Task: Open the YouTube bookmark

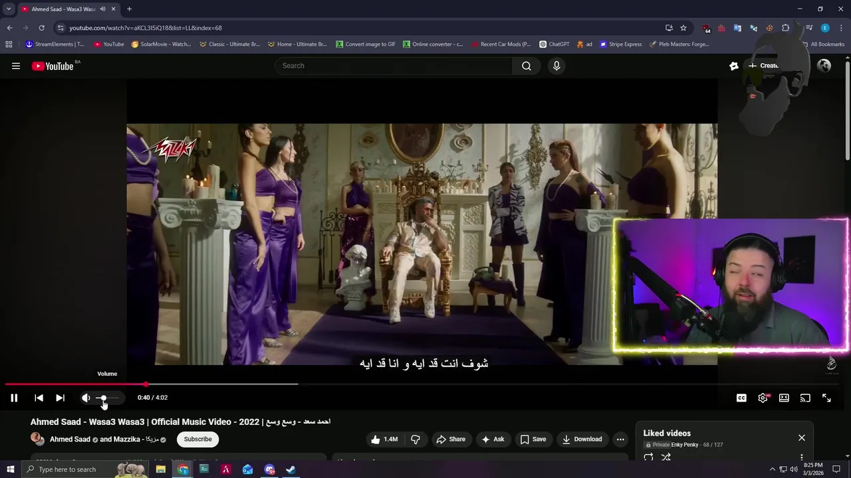Action: point(109,44)
